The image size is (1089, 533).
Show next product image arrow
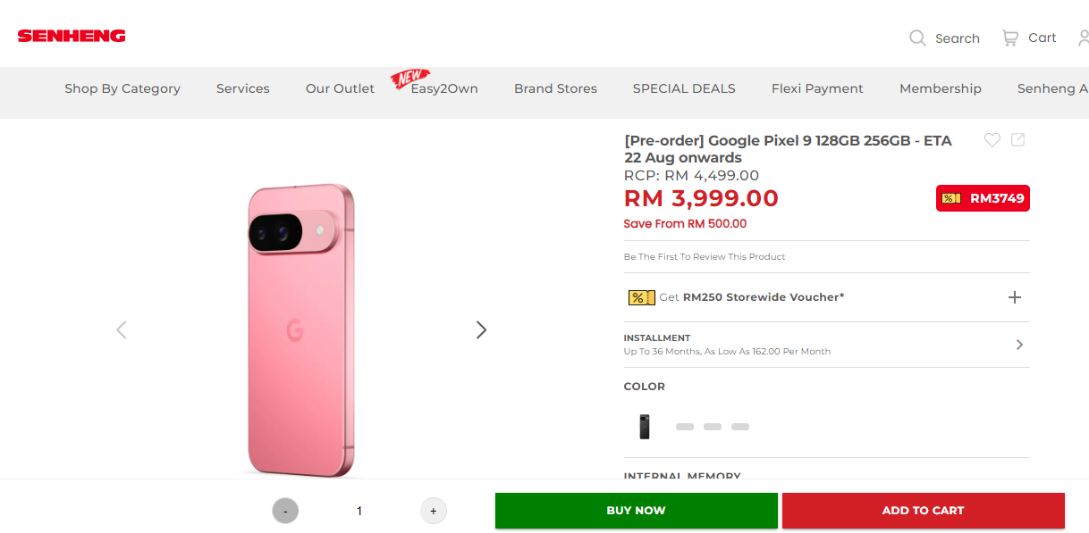481,329
